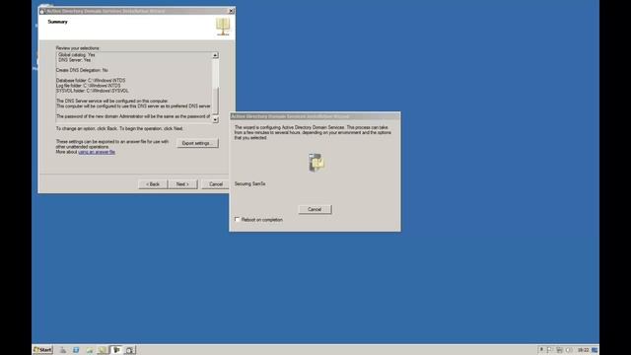Go Back in the Summary wizard
631x355 pixels.
pyautogui.click(x=153, y=184)
